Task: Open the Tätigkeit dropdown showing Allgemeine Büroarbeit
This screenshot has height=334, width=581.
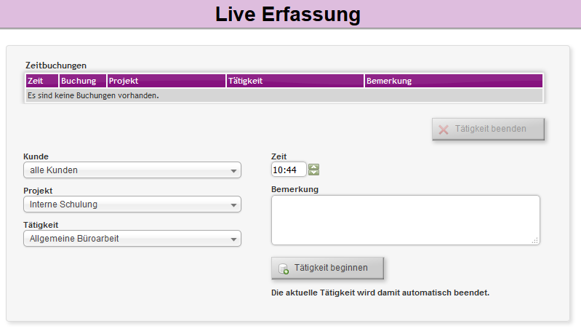Action: click(x=132, y=239)
